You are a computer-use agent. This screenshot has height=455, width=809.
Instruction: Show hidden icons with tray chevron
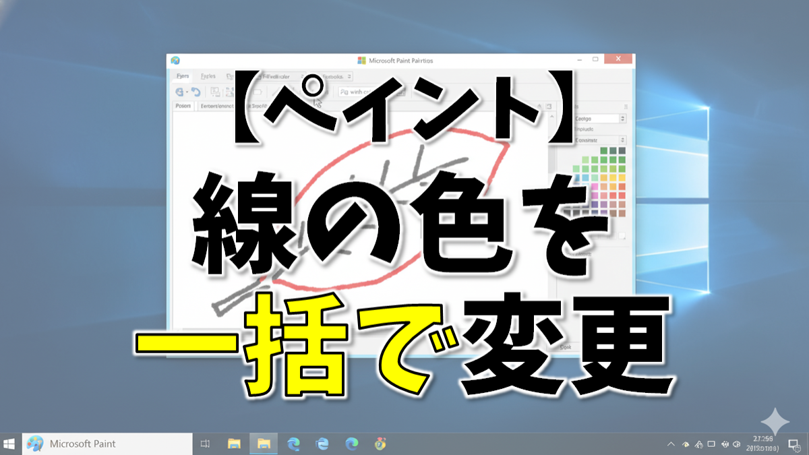coord(670,444)
